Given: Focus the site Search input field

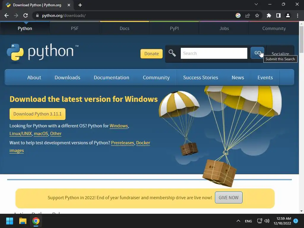Looking at the screenshot, I should (x=214, y=53).
